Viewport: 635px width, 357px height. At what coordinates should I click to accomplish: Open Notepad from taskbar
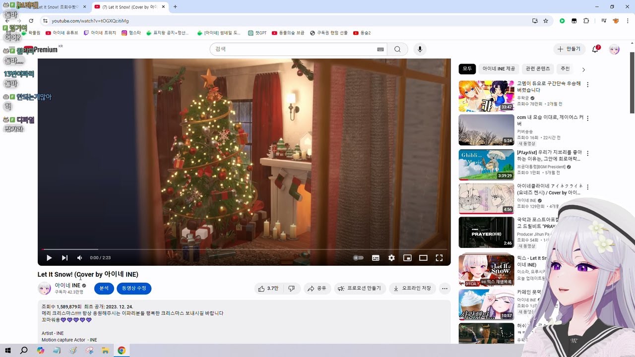(57, 351)
